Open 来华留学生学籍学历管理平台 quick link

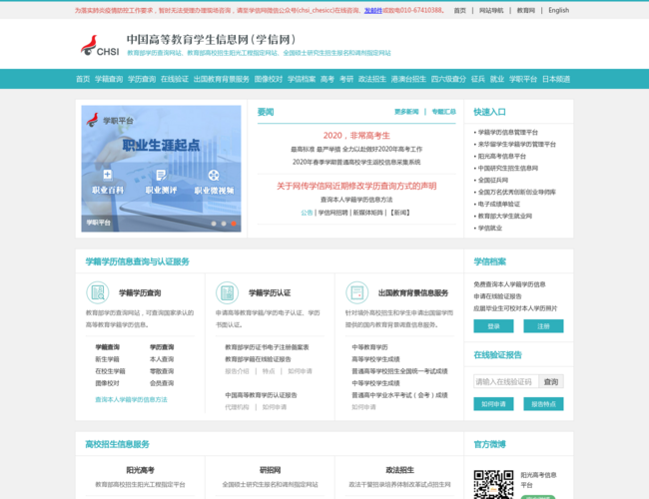517,145
